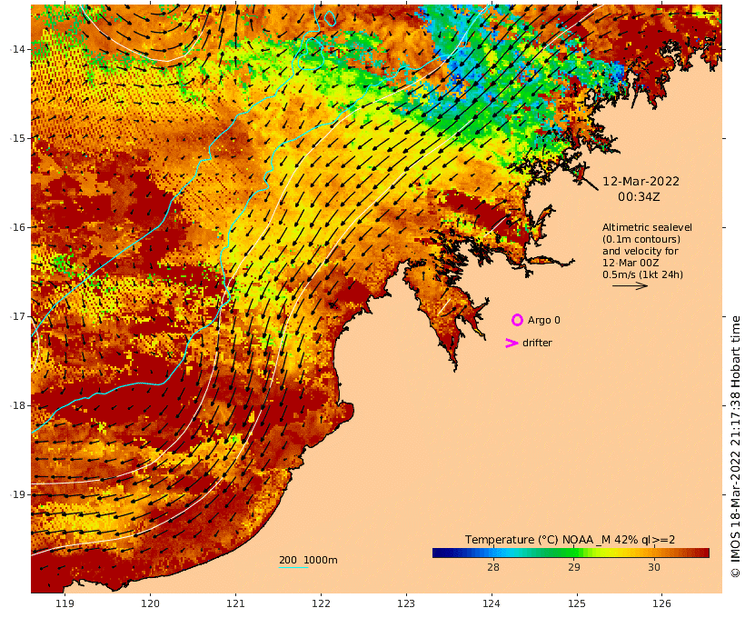Click the '119' longitude axis label
The width and height of the screenshot is (745, 618).
[x=65, y=603]
